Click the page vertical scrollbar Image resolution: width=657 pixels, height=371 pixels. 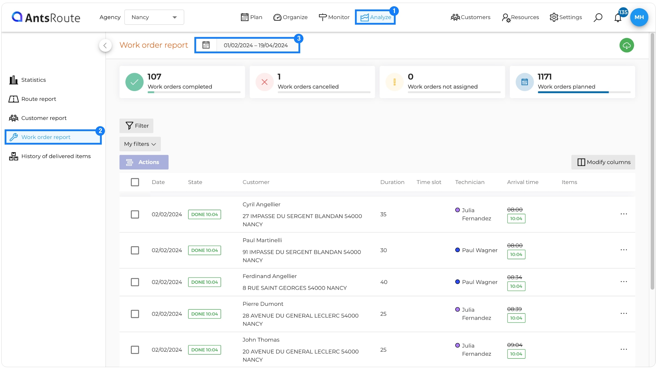click(x=652, y=161)
